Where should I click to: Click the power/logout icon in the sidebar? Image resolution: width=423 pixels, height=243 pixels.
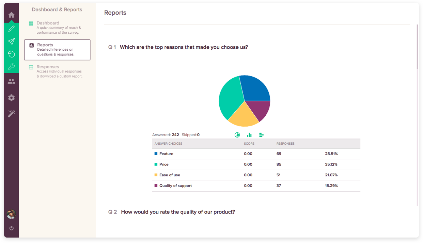[x=11, y=228]
